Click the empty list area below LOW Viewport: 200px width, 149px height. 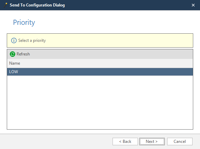100,102
